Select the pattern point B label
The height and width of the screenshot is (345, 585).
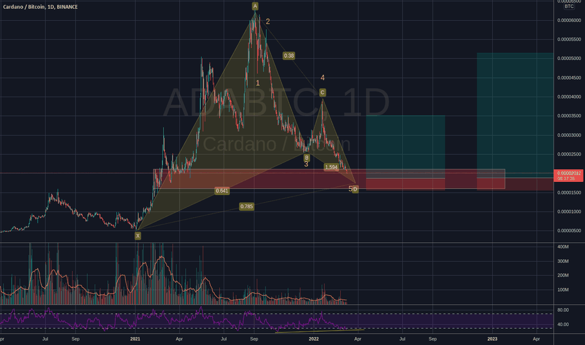coord(307,158)
